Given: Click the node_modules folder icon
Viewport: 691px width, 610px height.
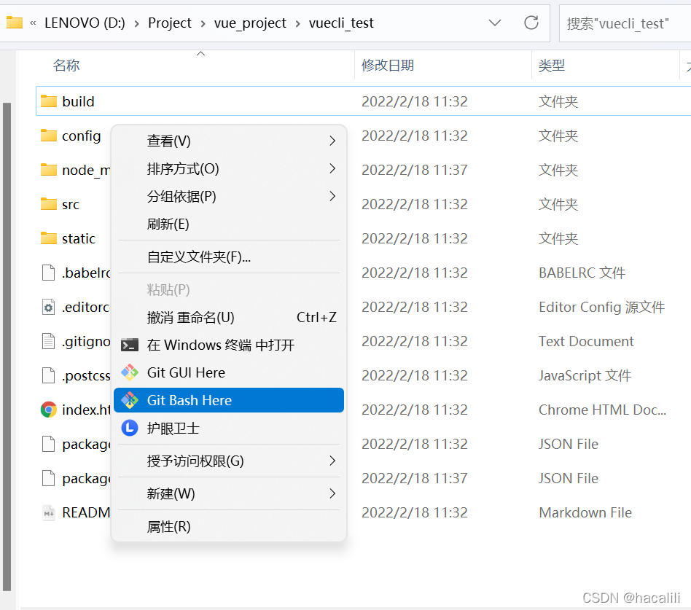Looking at the screenshot, I should [x=49, y=170].
